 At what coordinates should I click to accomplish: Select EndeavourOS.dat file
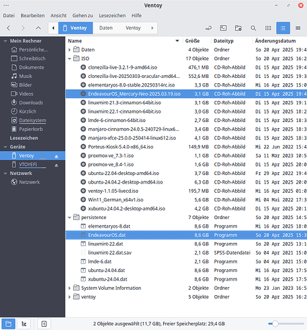pyautogui.click(x=186, y=235)
